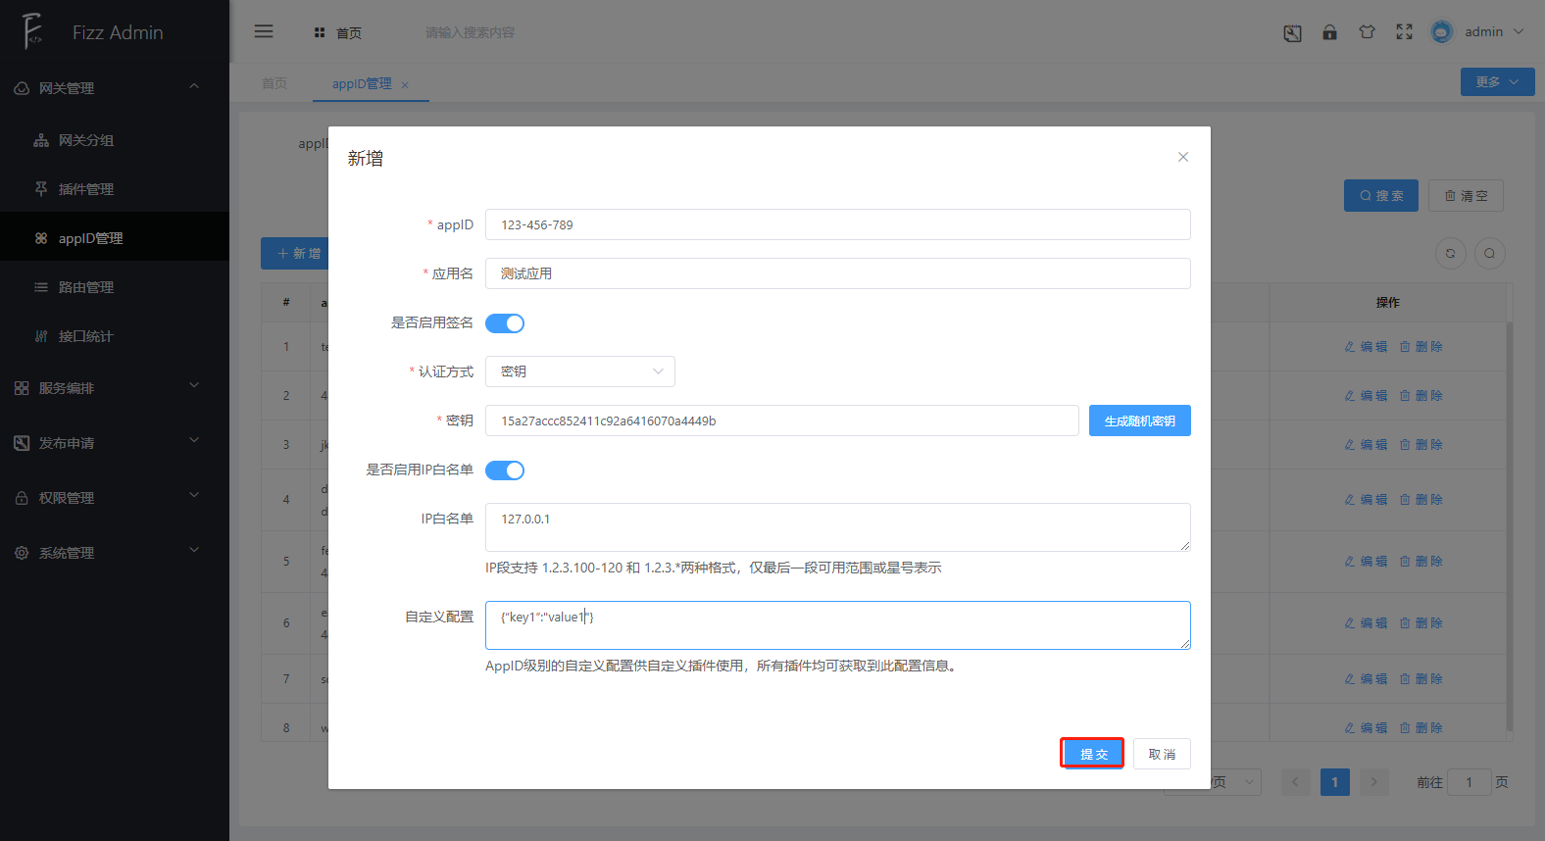The height and width of the screenshot is (841, 1545).
Task: Close the appID管理 tab icon
Action: click(x=405, y=85)
